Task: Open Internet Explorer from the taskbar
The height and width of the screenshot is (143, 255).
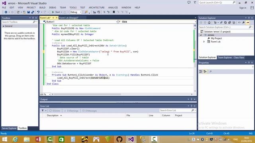Action: [15, 139]
